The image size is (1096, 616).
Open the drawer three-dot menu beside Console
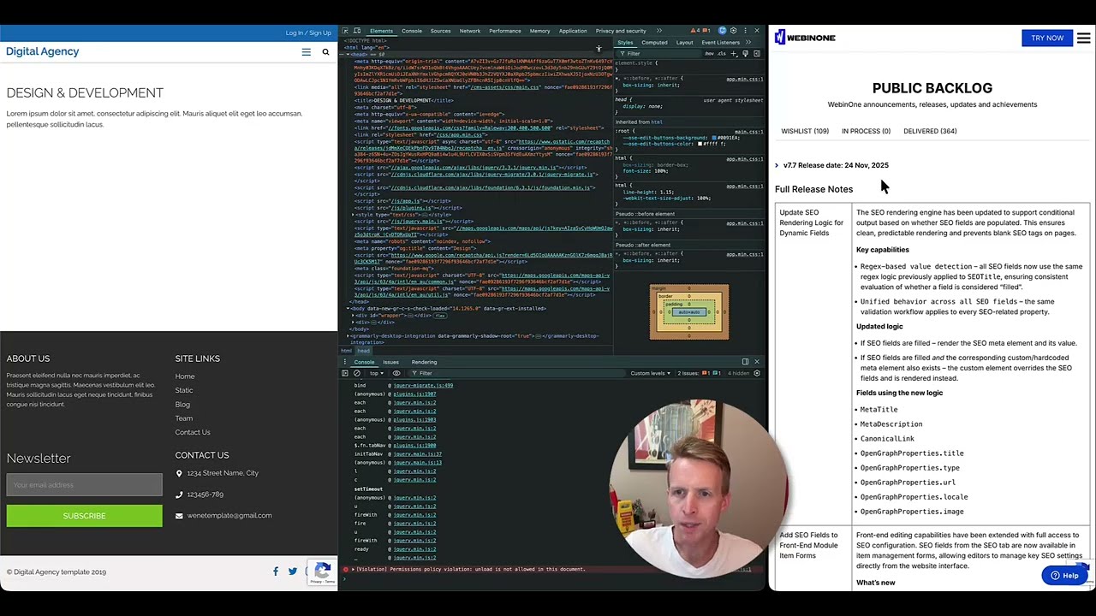click(345, 362)
